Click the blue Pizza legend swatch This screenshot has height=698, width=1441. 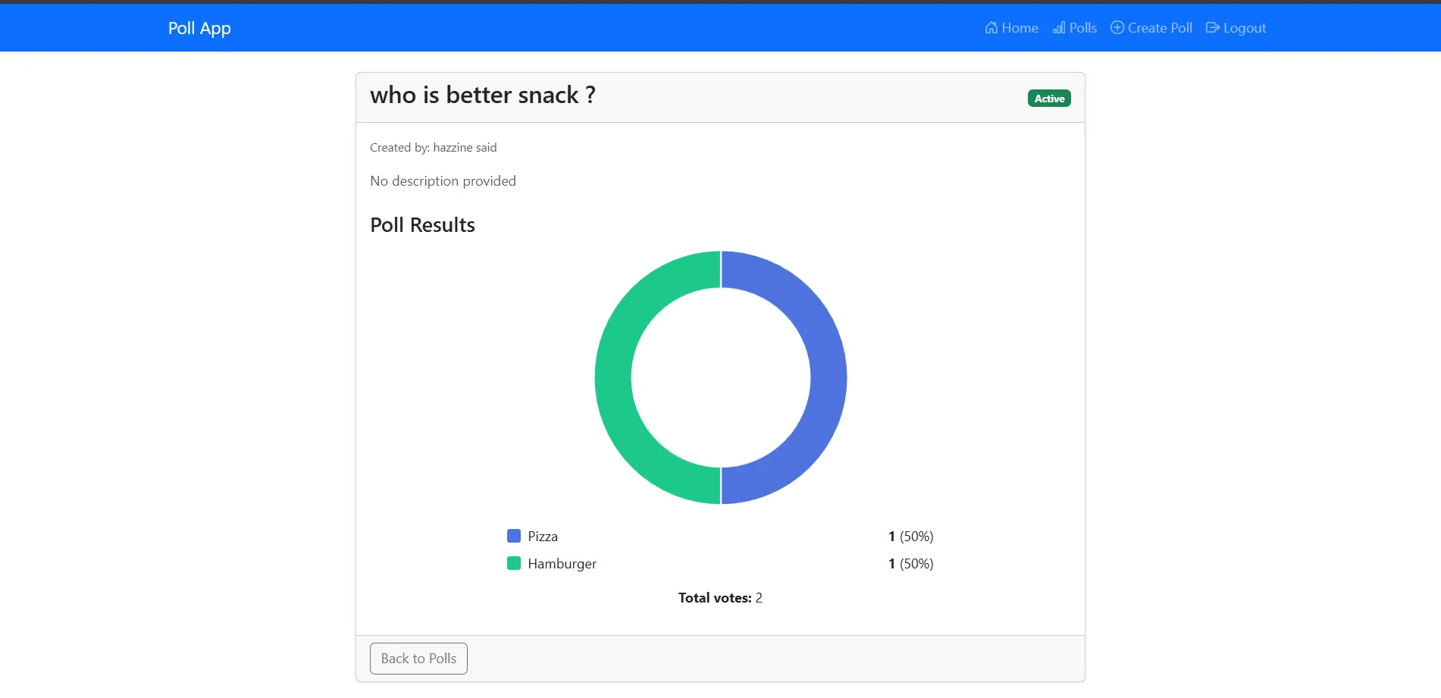[514, 536]
